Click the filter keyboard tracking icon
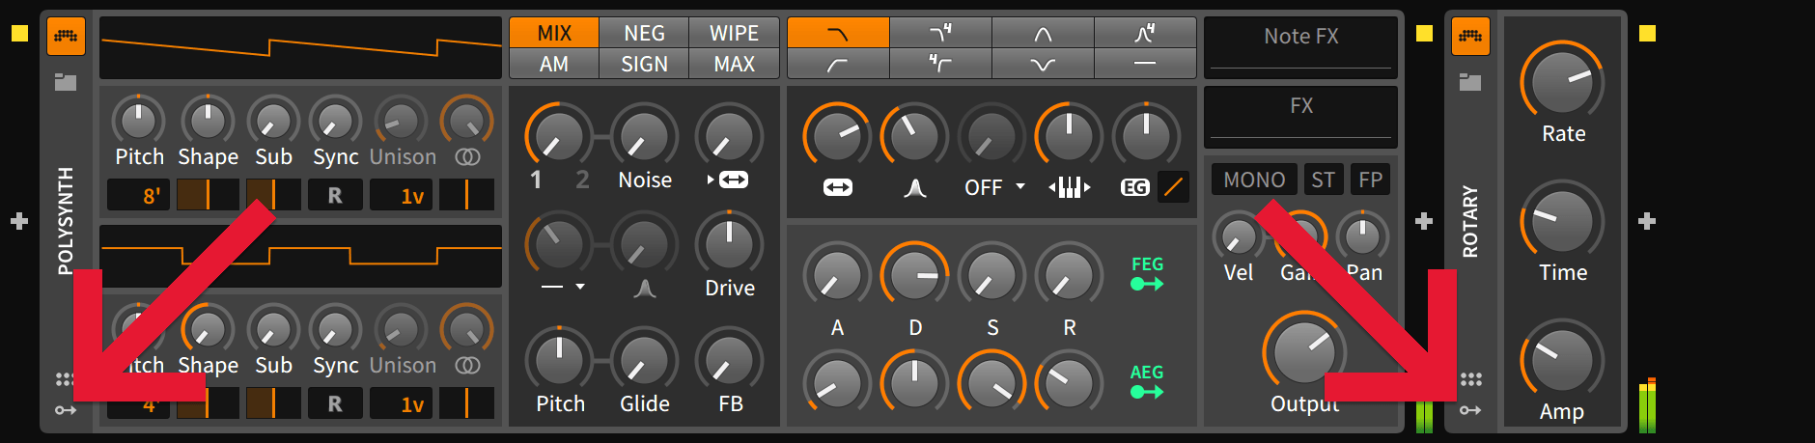This screenshot has width=1815, height=443. click(1069, 187)
